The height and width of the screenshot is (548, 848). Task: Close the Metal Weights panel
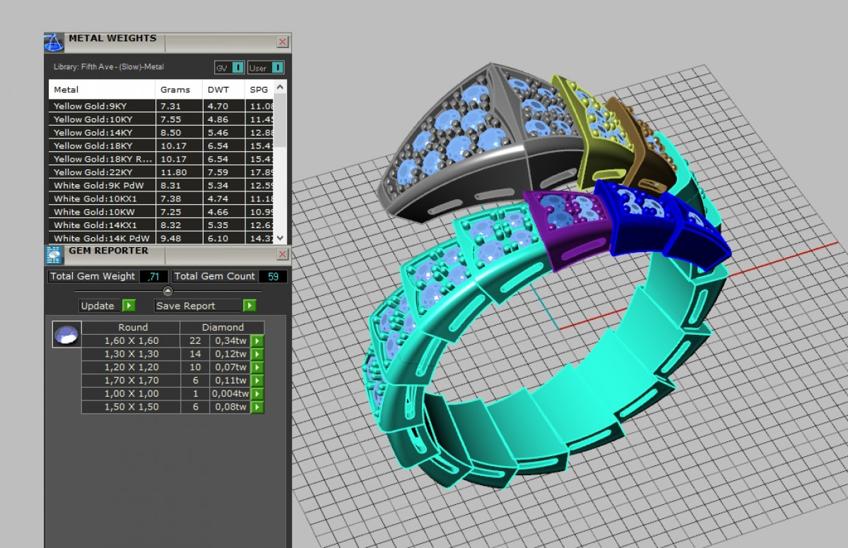click(283, 42)
